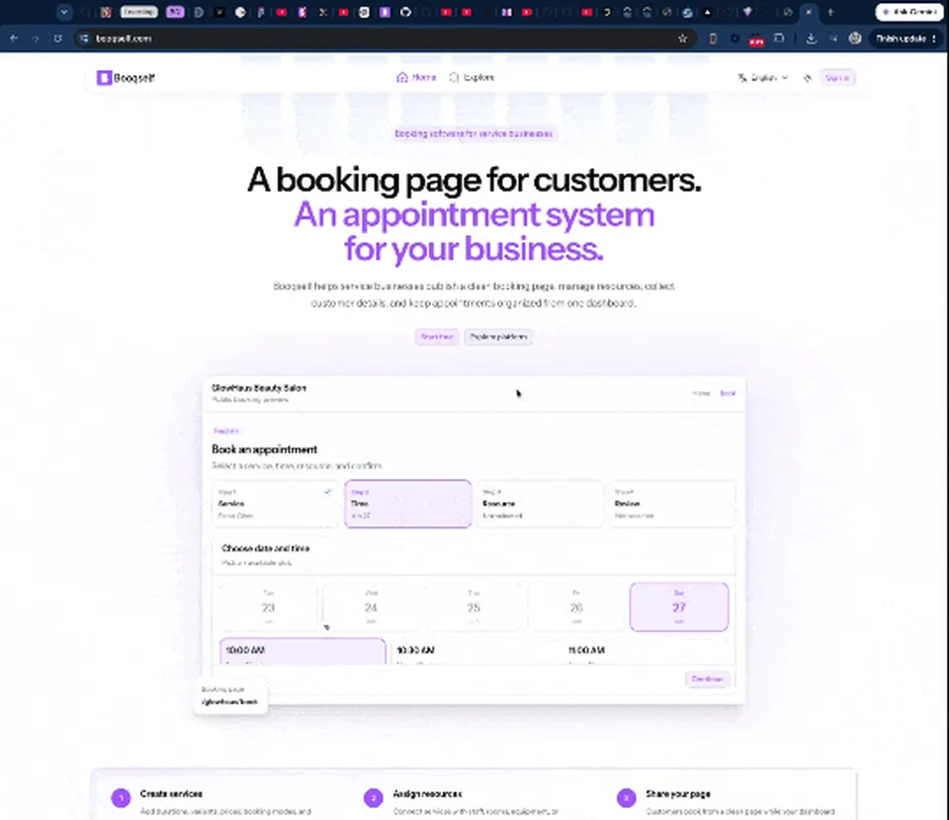Click the browser back arrow
949x820 pixels.
[14, 39]
